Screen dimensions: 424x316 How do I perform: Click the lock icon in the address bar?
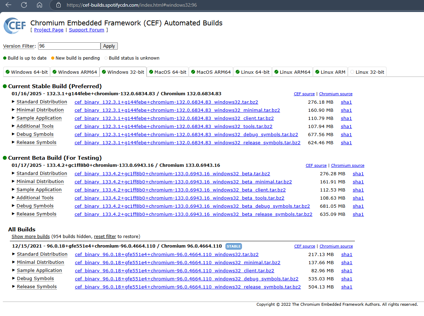(59, 5)
